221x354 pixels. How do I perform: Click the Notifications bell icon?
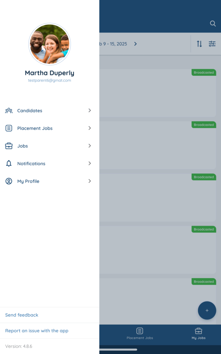pos(9,164)
